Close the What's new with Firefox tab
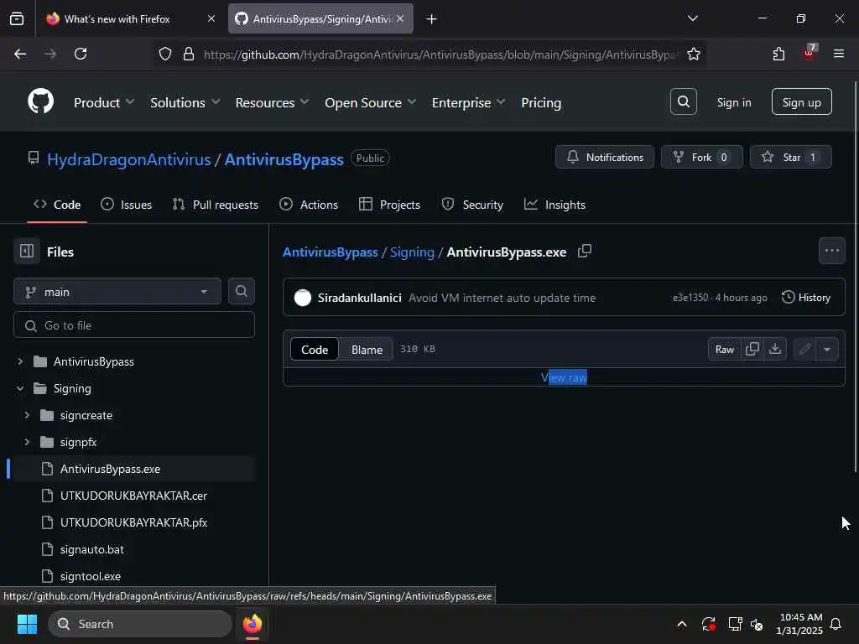This screenshot has height=644, width=859. [x=211, y=18]
